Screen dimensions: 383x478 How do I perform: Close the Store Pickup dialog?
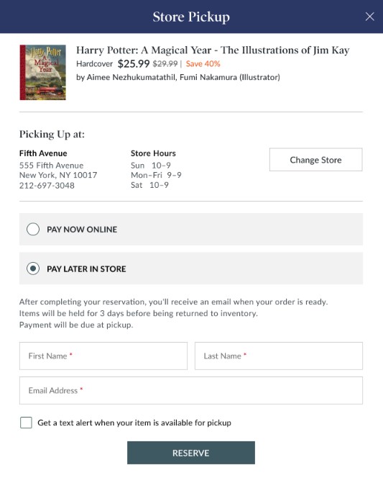[369, 17]
